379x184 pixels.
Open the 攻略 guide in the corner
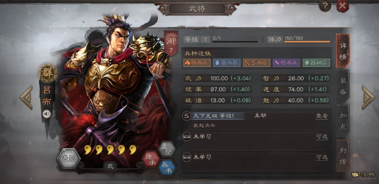click(x=364, y=174)
